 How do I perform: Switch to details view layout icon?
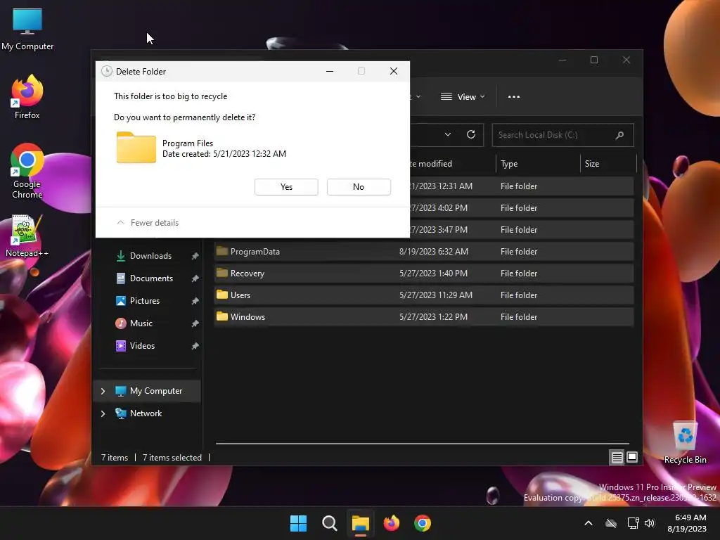(617, 457)
